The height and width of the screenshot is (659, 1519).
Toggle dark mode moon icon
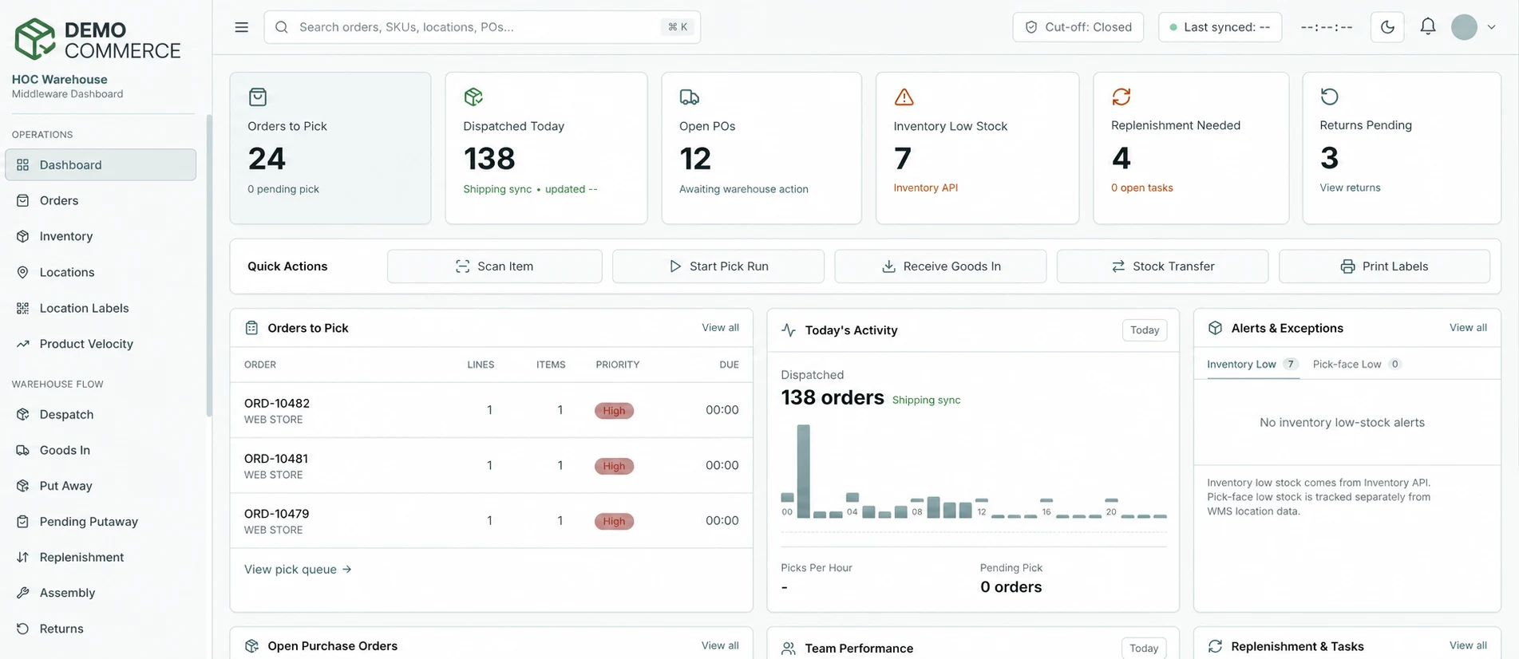point(1387,27)
